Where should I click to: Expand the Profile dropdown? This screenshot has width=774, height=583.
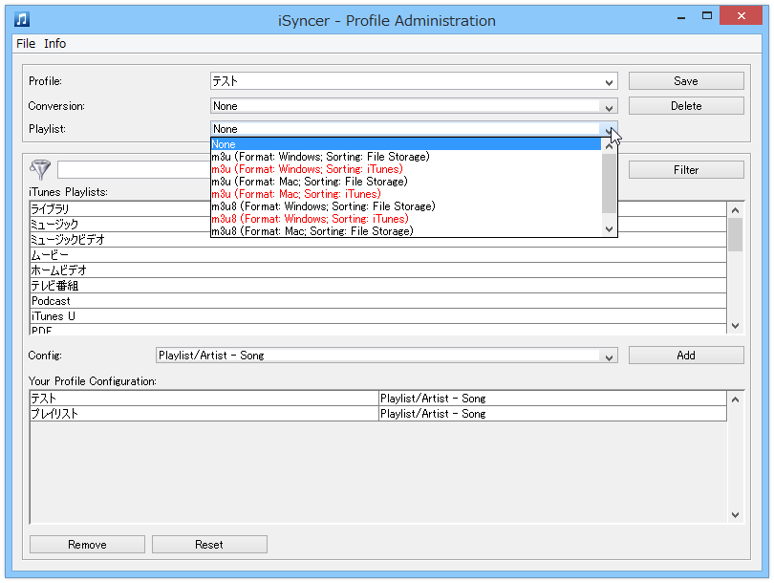coord(609,82)
